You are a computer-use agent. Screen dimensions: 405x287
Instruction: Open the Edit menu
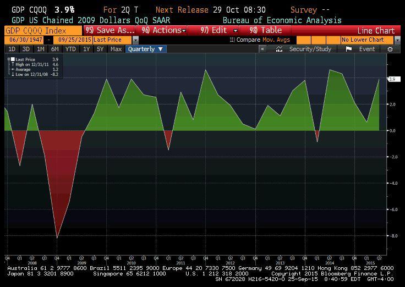point(220,30)
